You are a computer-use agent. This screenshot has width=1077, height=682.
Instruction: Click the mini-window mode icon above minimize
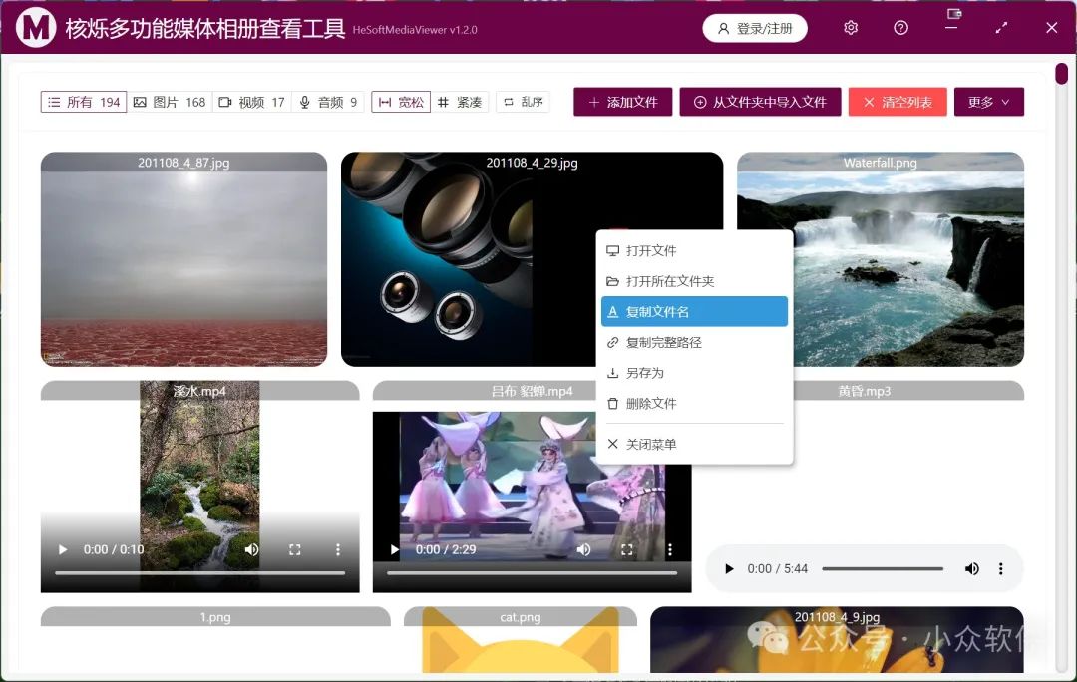coord(954,13)
